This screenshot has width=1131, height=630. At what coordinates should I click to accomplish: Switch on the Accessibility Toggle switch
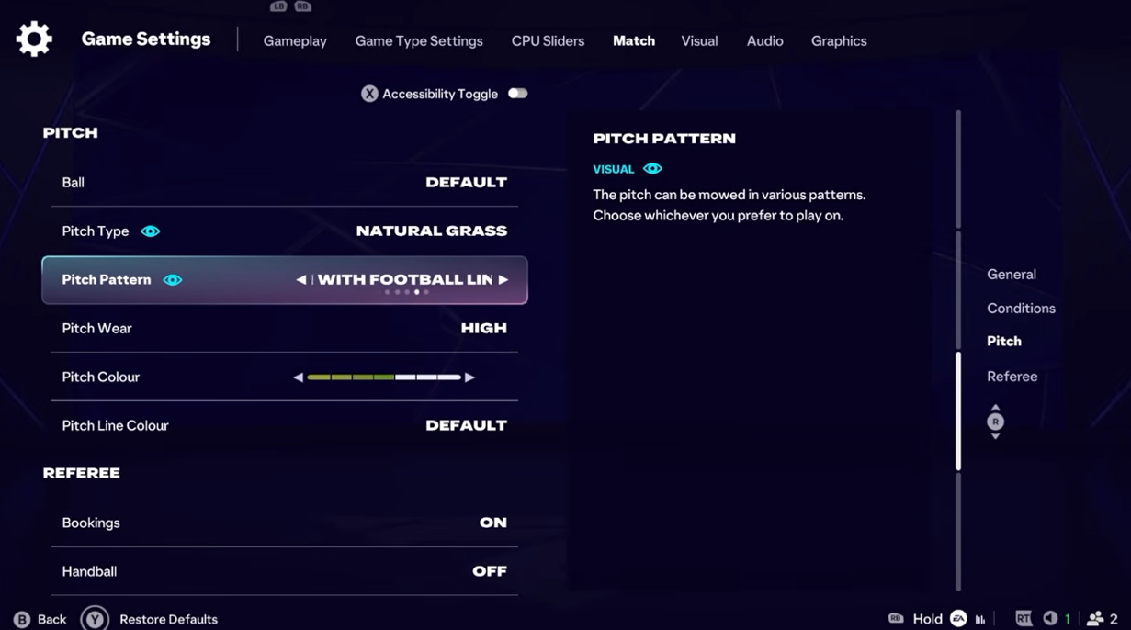[518, 94]
